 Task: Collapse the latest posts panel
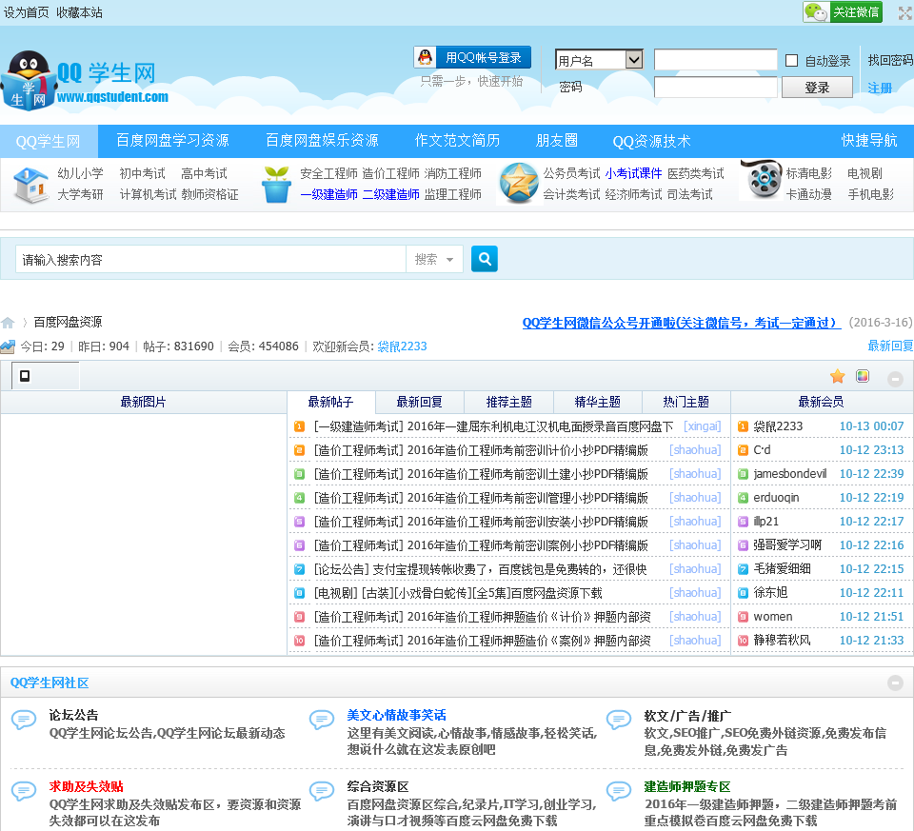pyautogui.click(x=895, y=378)
